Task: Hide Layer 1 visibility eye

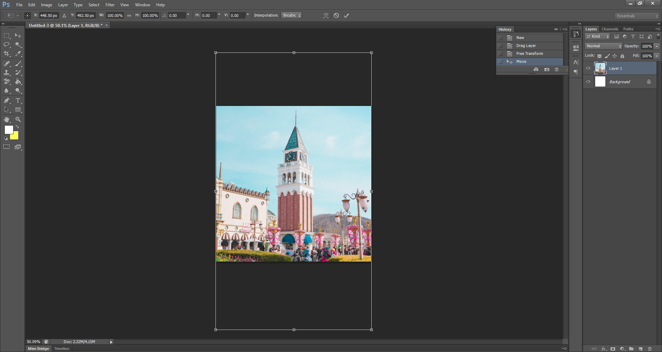Action: pyautogui.click(x=588, y=68)
